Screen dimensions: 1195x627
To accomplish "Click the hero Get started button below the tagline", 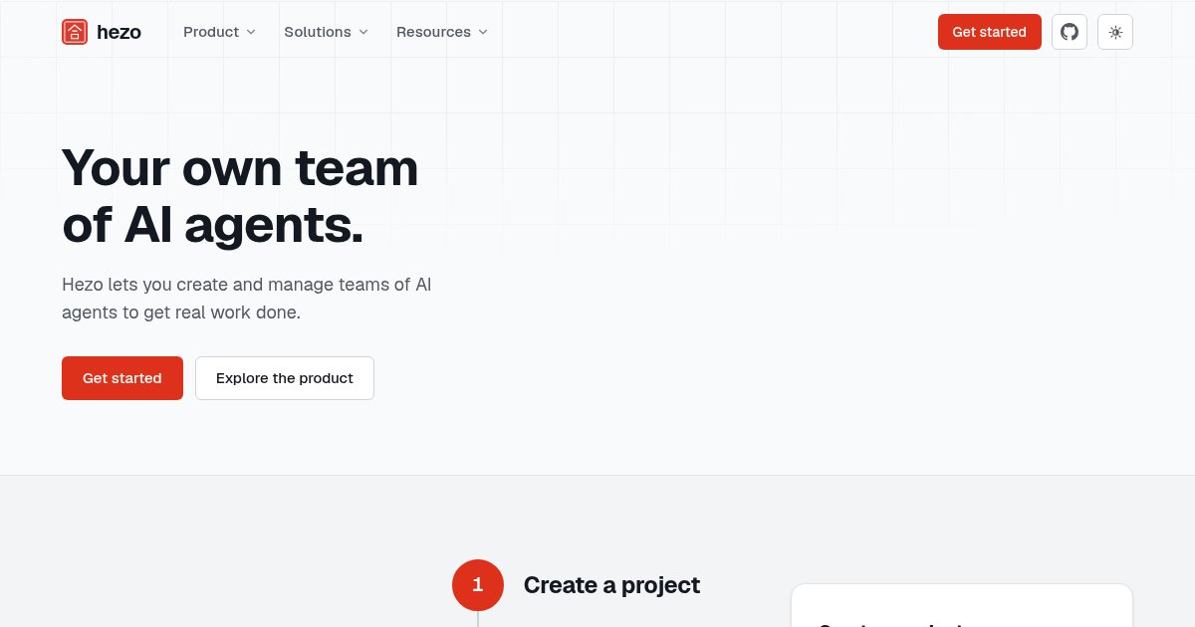I will click(122, 378).
